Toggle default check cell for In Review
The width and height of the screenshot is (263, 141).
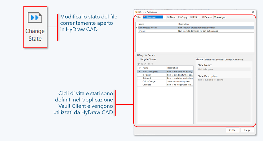(x=140, y=75)
